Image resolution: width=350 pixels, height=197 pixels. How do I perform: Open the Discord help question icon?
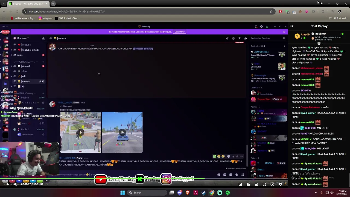pos(261,27)
